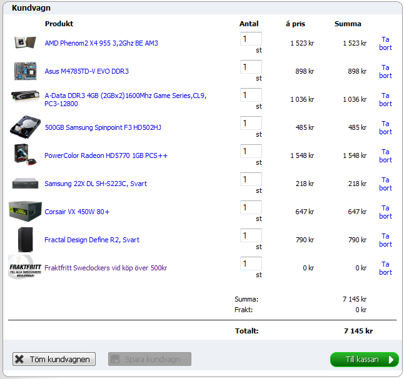Click the Kundvagn heading
This screenshot has width=404, height=379.
tap(31, 8)
